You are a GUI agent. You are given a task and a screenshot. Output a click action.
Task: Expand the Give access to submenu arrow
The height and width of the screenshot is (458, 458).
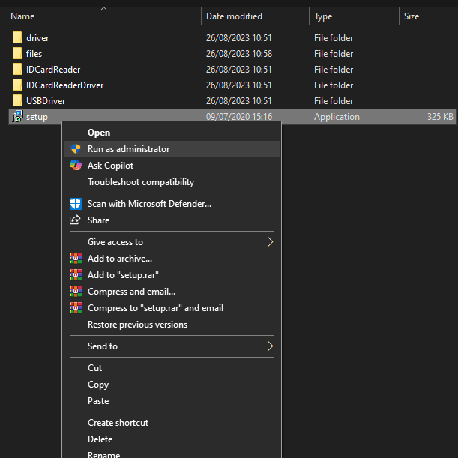(x=270, y=242)
